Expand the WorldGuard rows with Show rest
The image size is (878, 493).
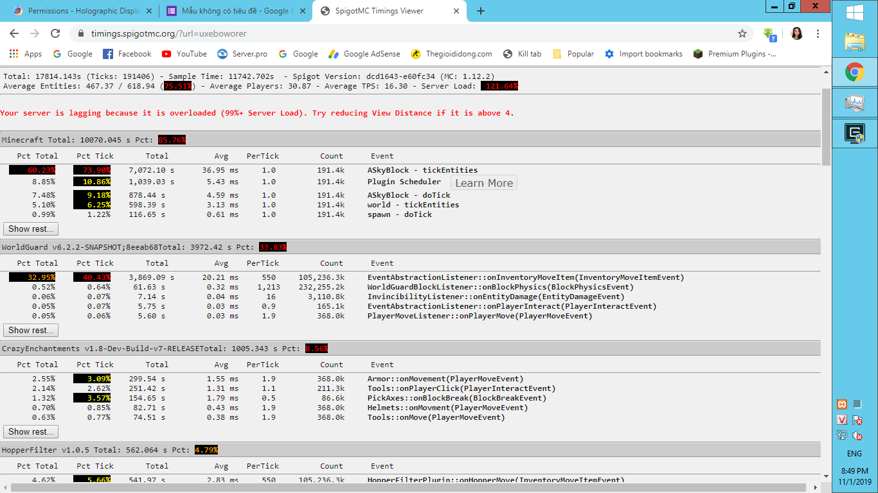click(x=31, y=330)
